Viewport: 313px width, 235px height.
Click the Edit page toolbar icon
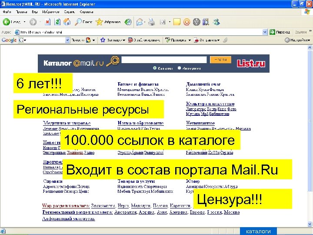click(x=163, y=22)
